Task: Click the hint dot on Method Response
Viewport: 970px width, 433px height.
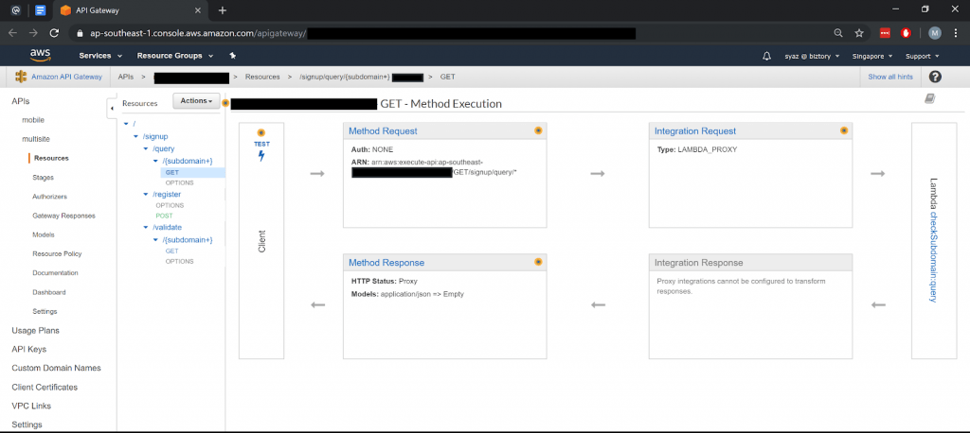Action: 538,262
